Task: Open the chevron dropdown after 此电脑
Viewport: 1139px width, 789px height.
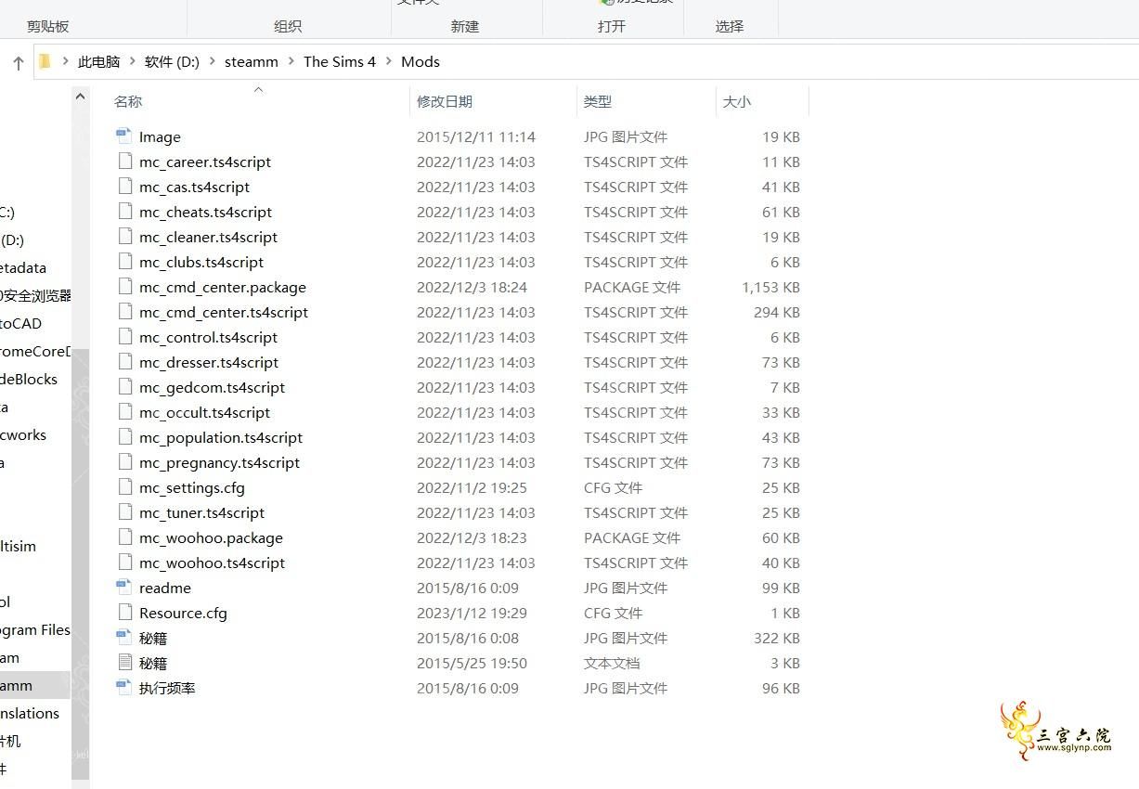Action: pos(133,61)
